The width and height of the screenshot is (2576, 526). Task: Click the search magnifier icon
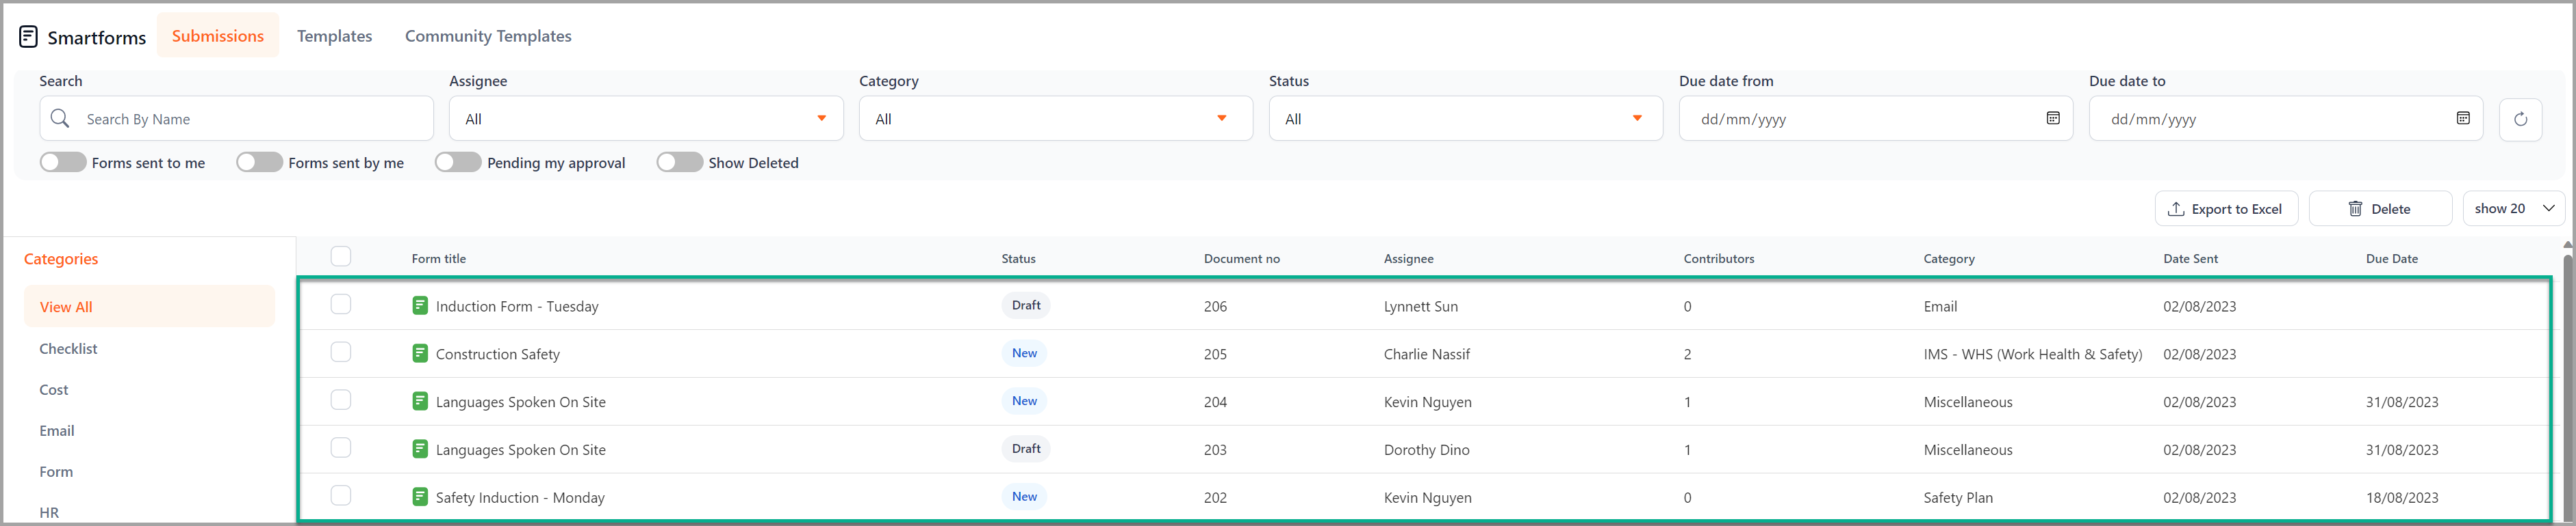coord(60,119)
